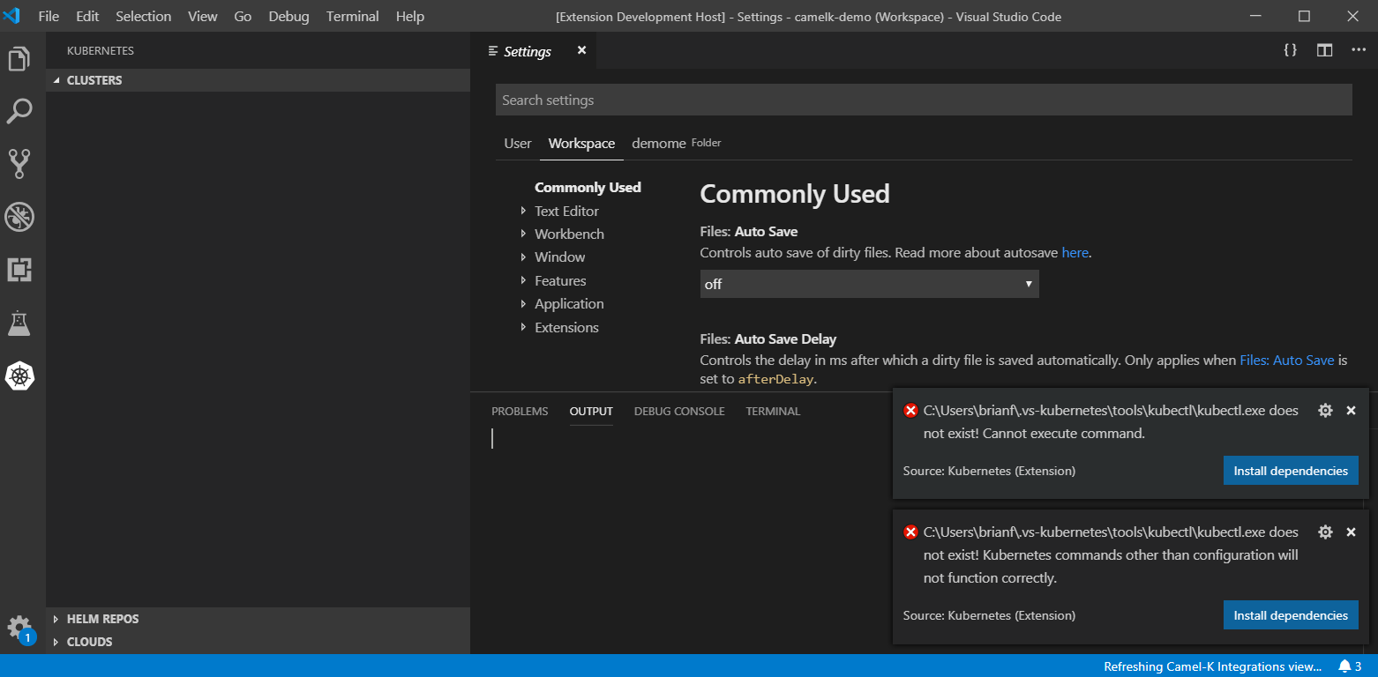Split the editor using the split layout icon
1378x677 pixels.
[x=1324, y=50]
